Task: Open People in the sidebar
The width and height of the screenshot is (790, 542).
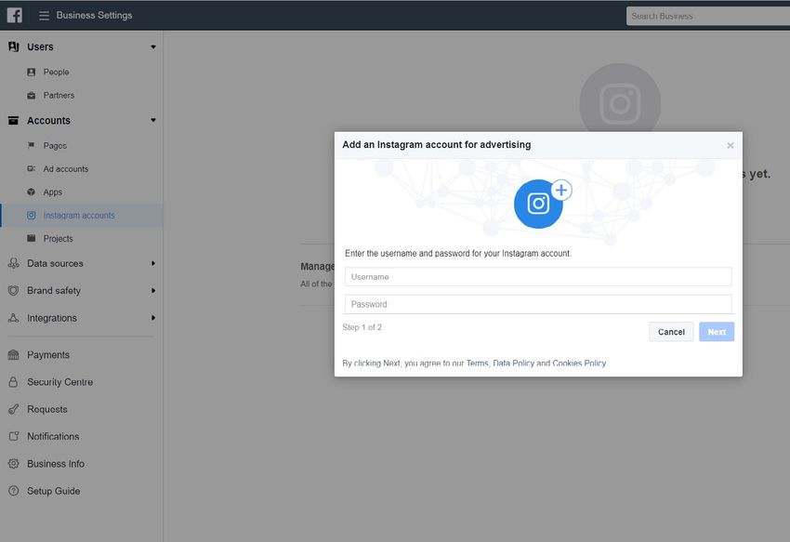Action: pyautogui.click(x=56, y=73)
